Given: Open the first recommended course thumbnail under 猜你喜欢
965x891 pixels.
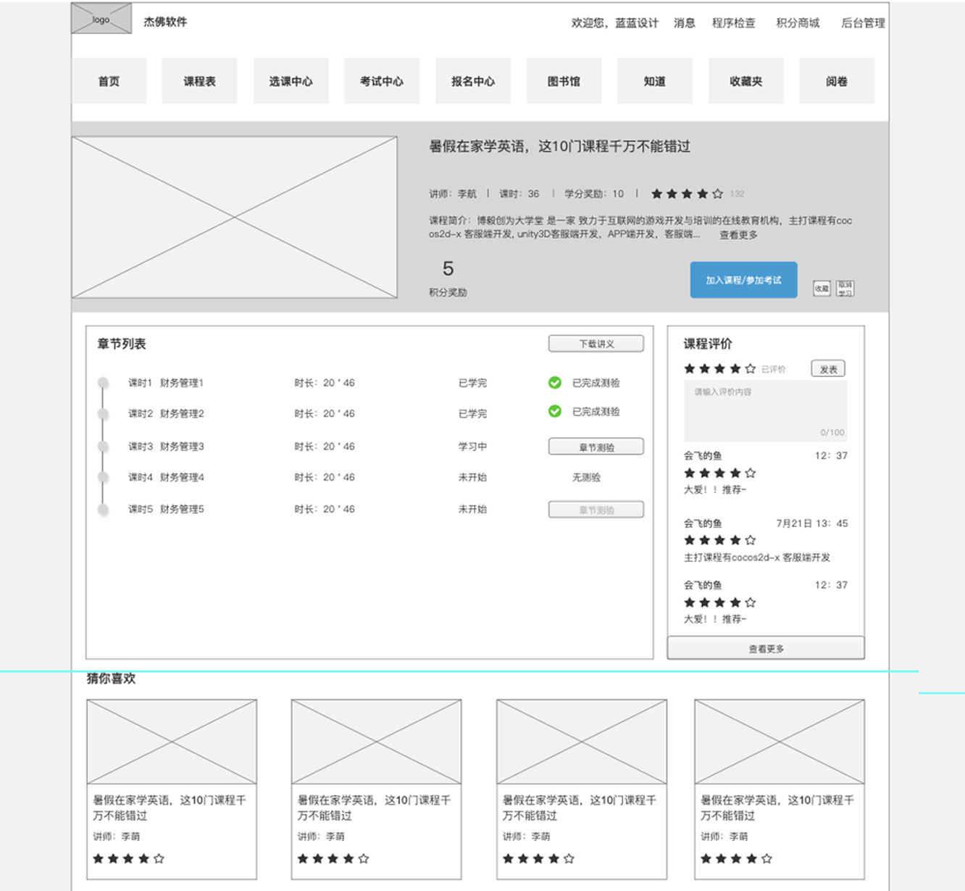Looking at the screenshot, I should pyautogui.click(x=172, y=741).
